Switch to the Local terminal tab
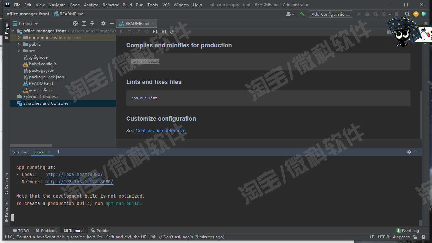This screenshot has width=432, height=243. coord(40,152)
